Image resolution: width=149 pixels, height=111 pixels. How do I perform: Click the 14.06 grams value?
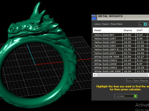coord(127,35)
